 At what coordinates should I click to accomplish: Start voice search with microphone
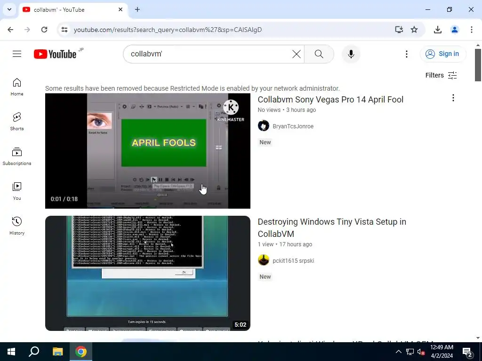click(351, 54)
